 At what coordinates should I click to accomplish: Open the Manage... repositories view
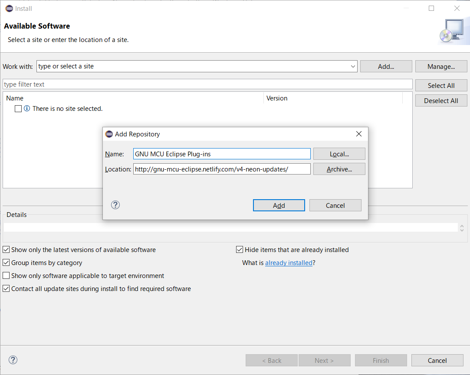441,66
